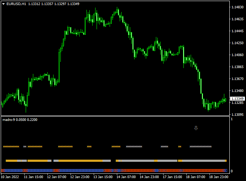246x181 pixels.
Task: Click the madro-9 0.0500 0.2200 indicator label
Action: point(20,120)
